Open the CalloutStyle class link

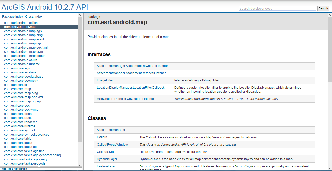tap(105, 152)
